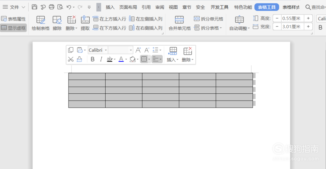
Task: Click the 提取 extract icon
Action: pyautogui.click(x=85, y=23)
